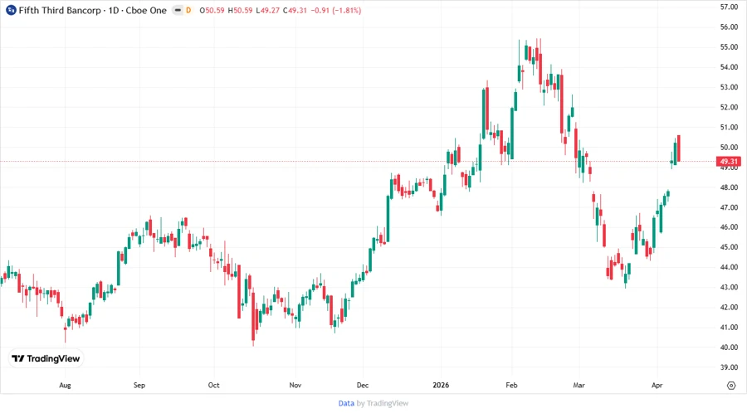Click the 47.00 price axis label
The image size is (747, 413).
coord(729,207)
